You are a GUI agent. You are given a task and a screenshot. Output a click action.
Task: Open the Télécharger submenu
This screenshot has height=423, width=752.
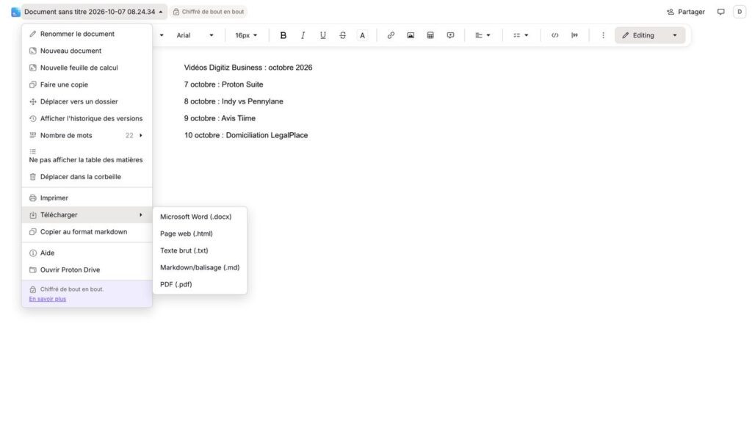tap(87, 215)
